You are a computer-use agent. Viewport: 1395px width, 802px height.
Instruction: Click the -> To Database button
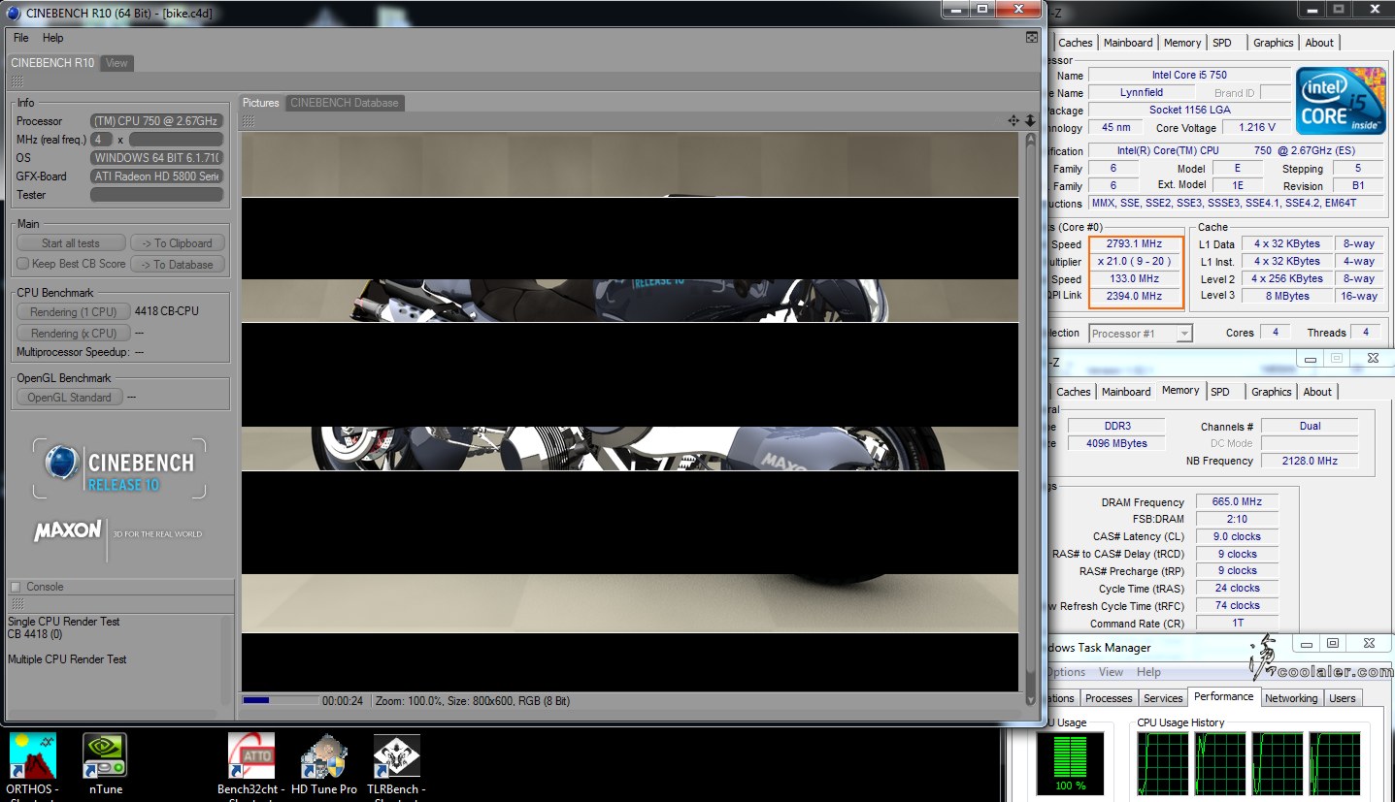tap(178, 264)
